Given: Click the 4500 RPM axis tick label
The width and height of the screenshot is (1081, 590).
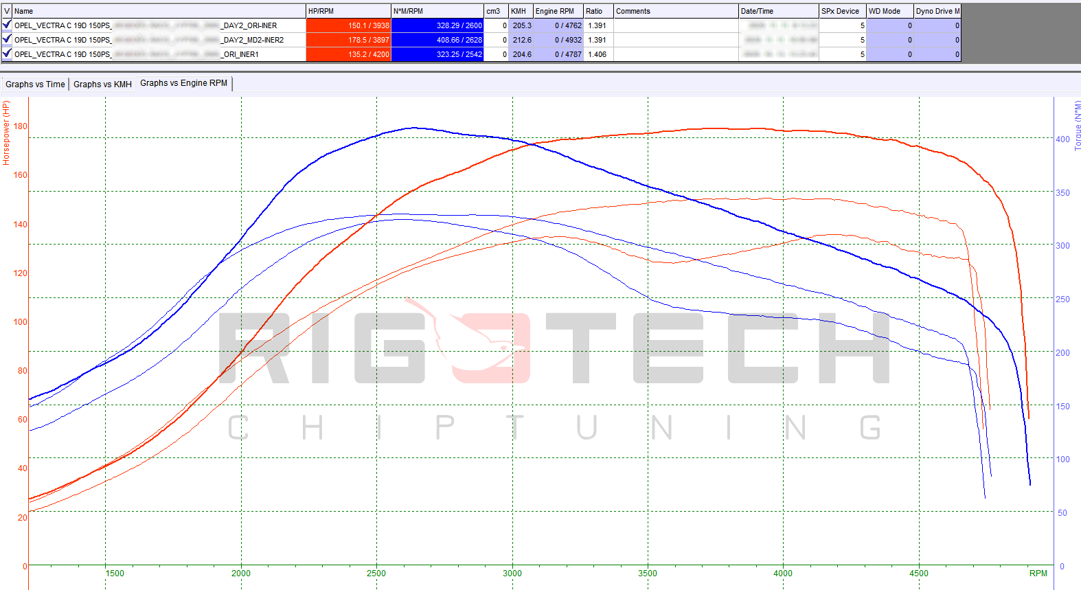Looking at the screenshot, I should tap(919, 574).
